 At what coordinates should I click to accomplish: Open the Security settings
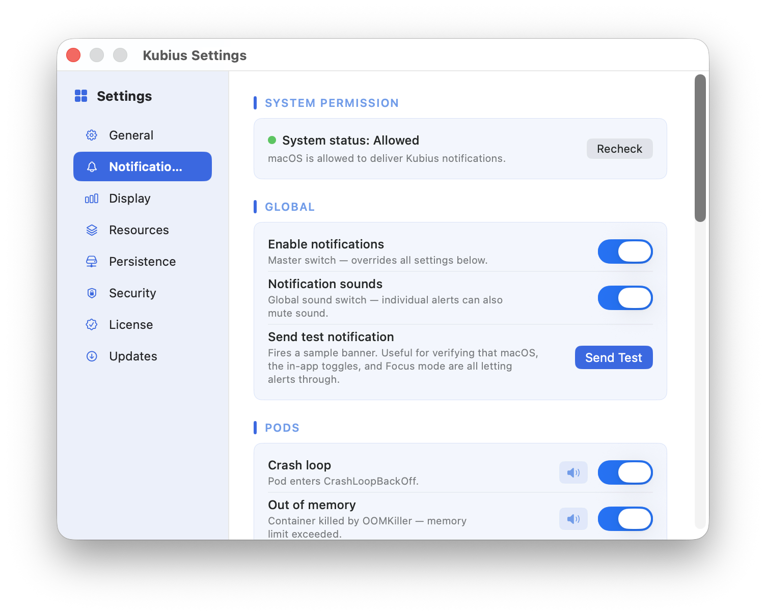[143, 293]
